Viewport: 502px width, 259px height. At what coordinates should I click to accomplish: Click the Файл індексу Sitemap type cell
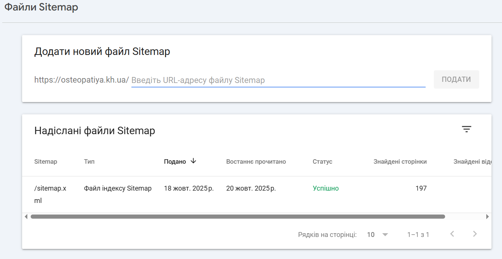click(118, 188)
